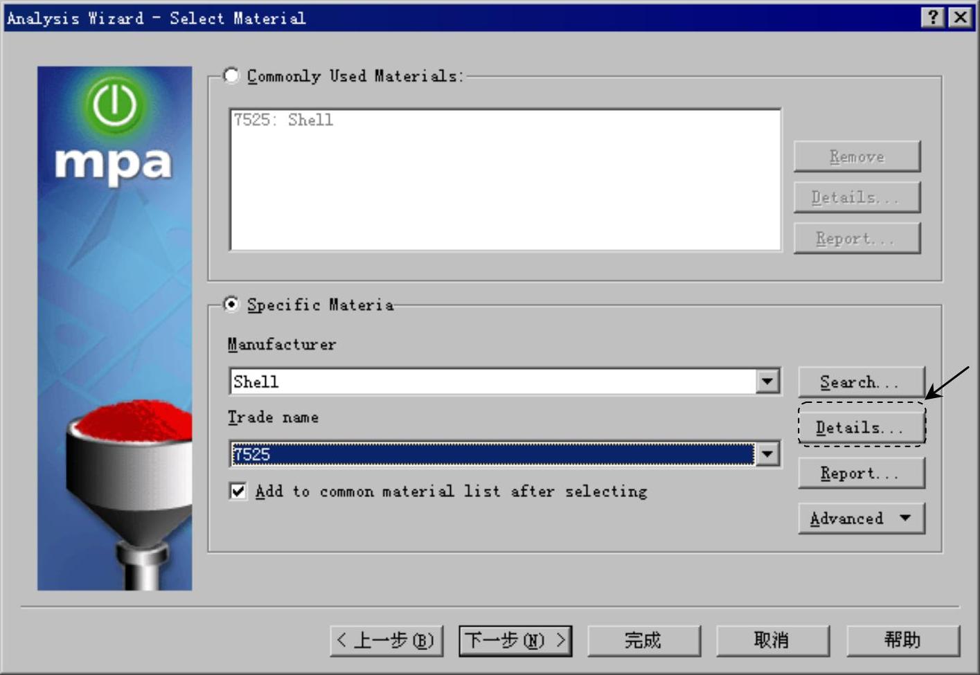This screenshot has height=675, width=980.
Task: Expand the Advanced dropdown button
Action: click(861, 519)
